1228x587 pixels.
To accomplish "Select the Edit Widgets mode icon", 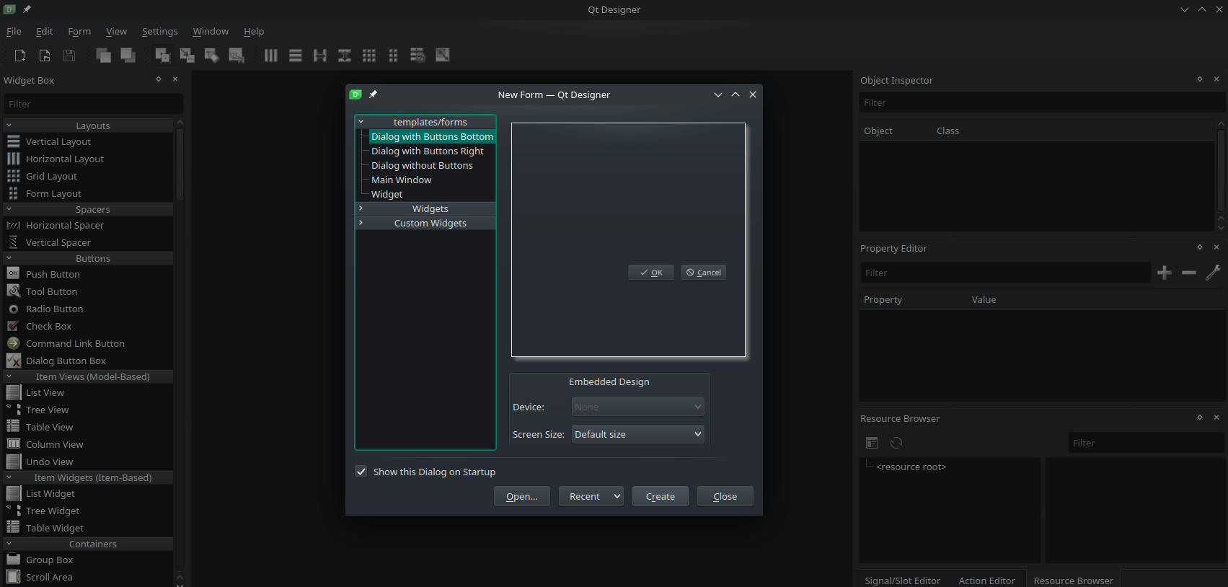I will pos(163,56).
